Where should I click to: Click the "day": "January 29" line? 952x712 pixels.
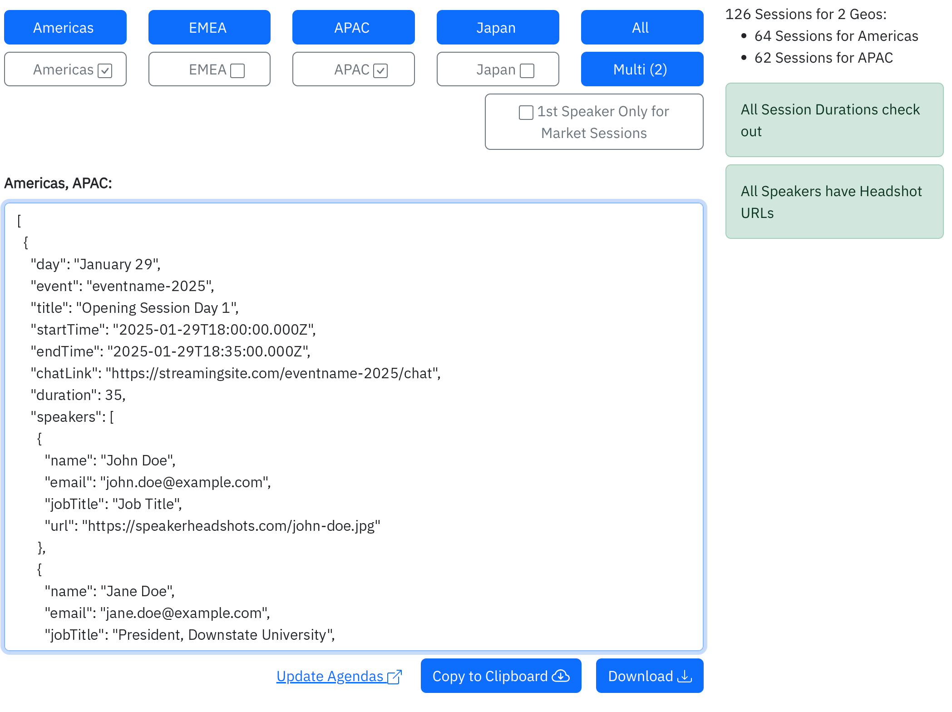[x=96, y=264]
